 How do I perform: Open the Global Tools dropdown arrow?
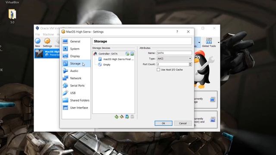[x=219, y=43]
